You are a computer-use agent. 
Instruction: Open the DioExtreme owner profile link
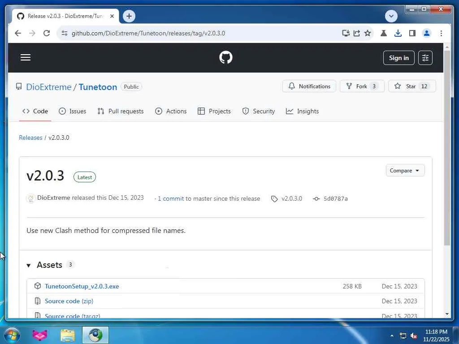pyautogui.click(x=48, y=87)
